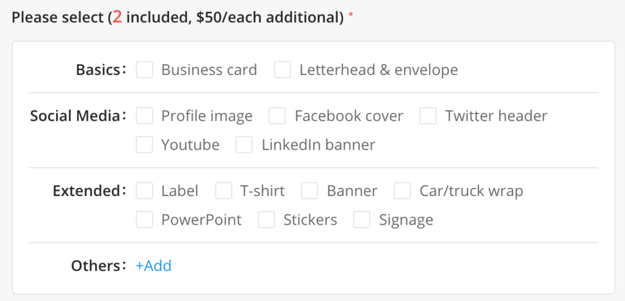
Task: Enable the Facebook cover option
Action: 278,115
